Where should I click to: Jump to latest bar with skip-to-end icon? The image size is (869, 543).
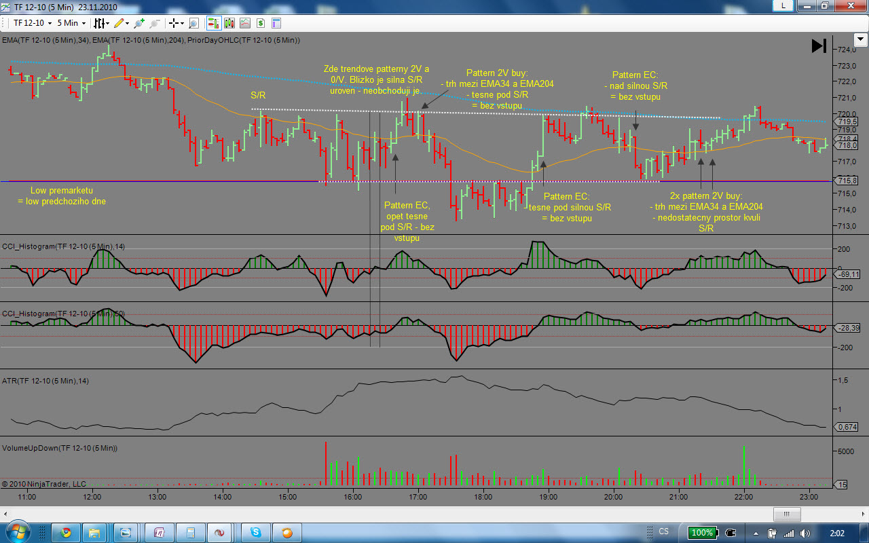[819, 45]
